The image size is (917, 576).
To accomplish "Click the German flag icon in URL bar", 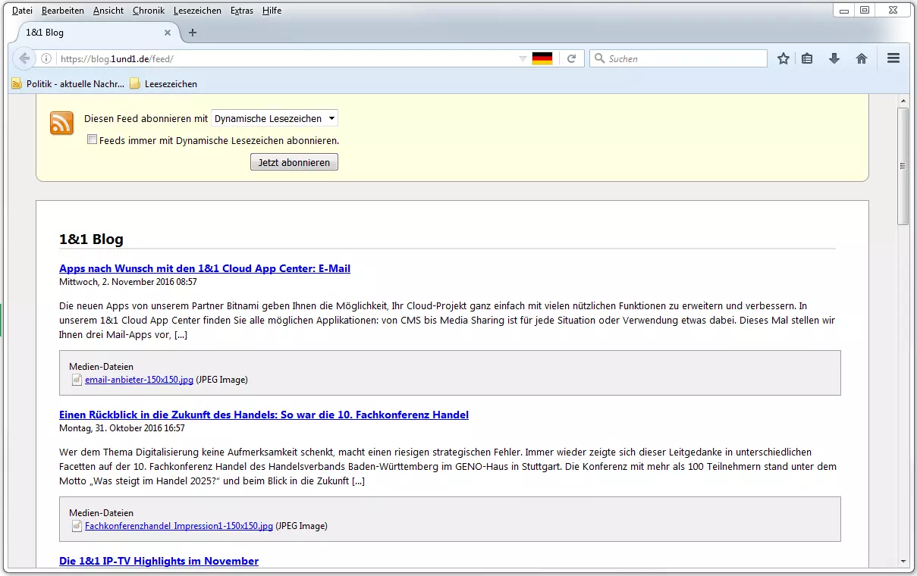I will [x=542, y=58].
